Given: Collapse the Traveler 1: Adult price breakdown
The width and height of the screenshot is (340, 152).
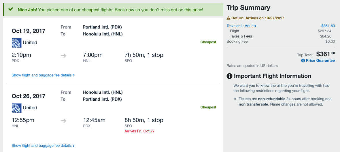Looking at the screenshot, I should point(241,26).
